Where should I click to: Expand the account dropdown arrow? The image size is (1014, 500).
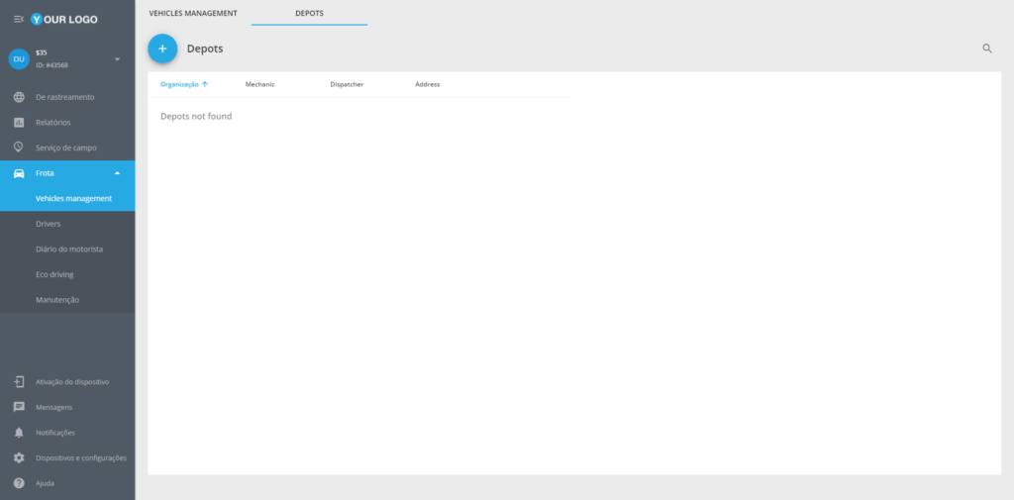(117, 59)
